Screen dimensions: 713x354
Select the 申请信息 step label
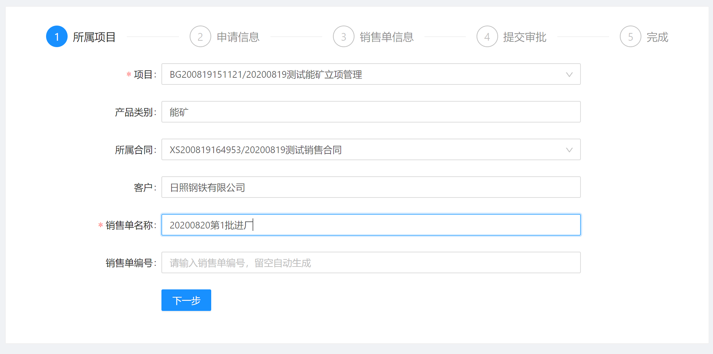point(238,37)
